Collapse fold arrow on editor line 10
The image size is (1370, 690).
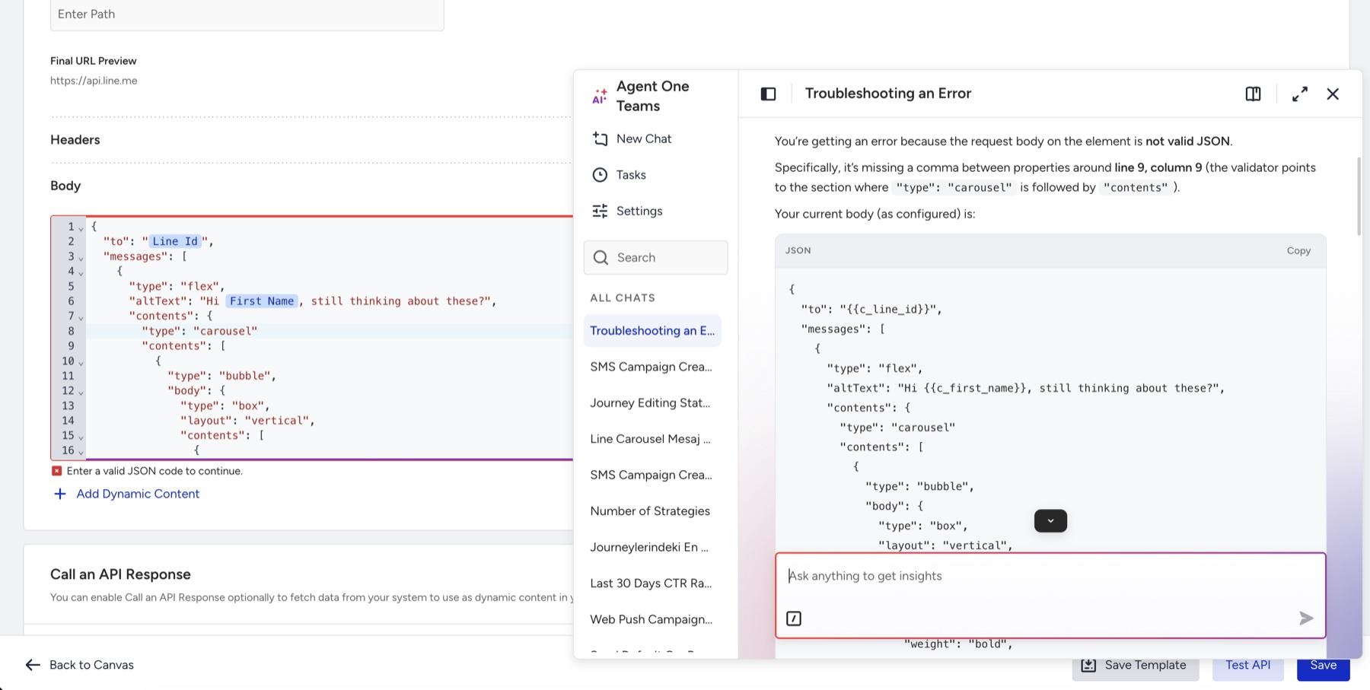tap(81, 362)
